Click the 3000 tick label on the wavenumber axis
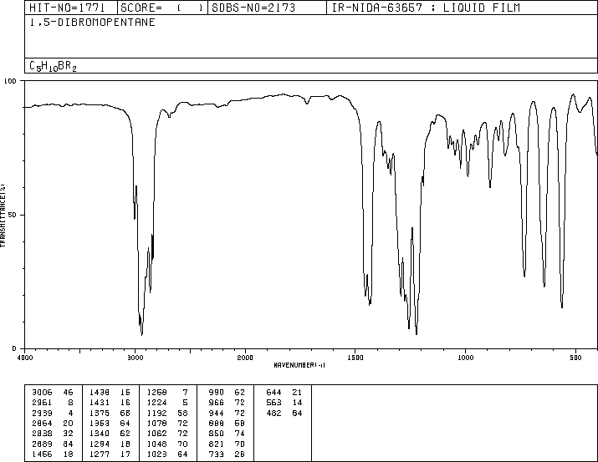Viewport: 598px width, 462px height. point(135,358)
